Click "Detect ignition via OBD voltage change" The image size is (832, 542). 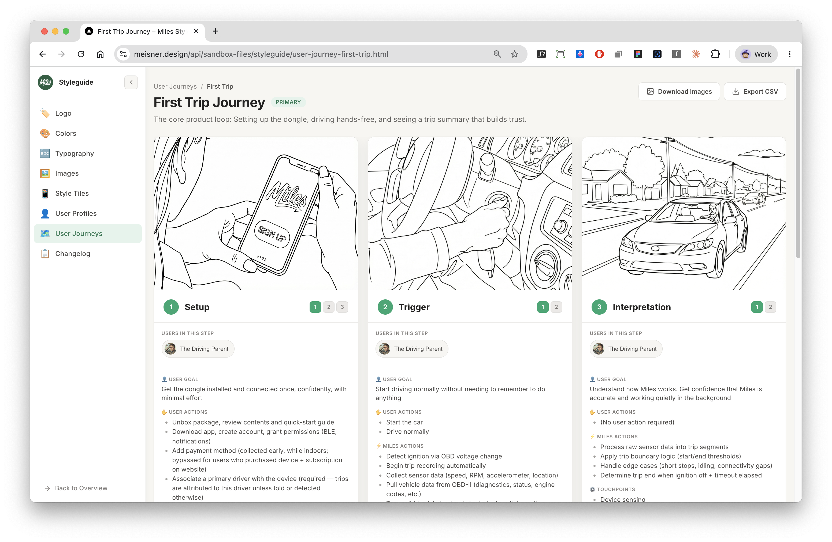(x=444, y=456)
